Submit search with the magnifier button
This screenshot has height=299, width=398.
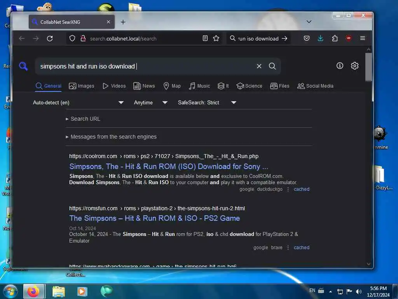272,66
